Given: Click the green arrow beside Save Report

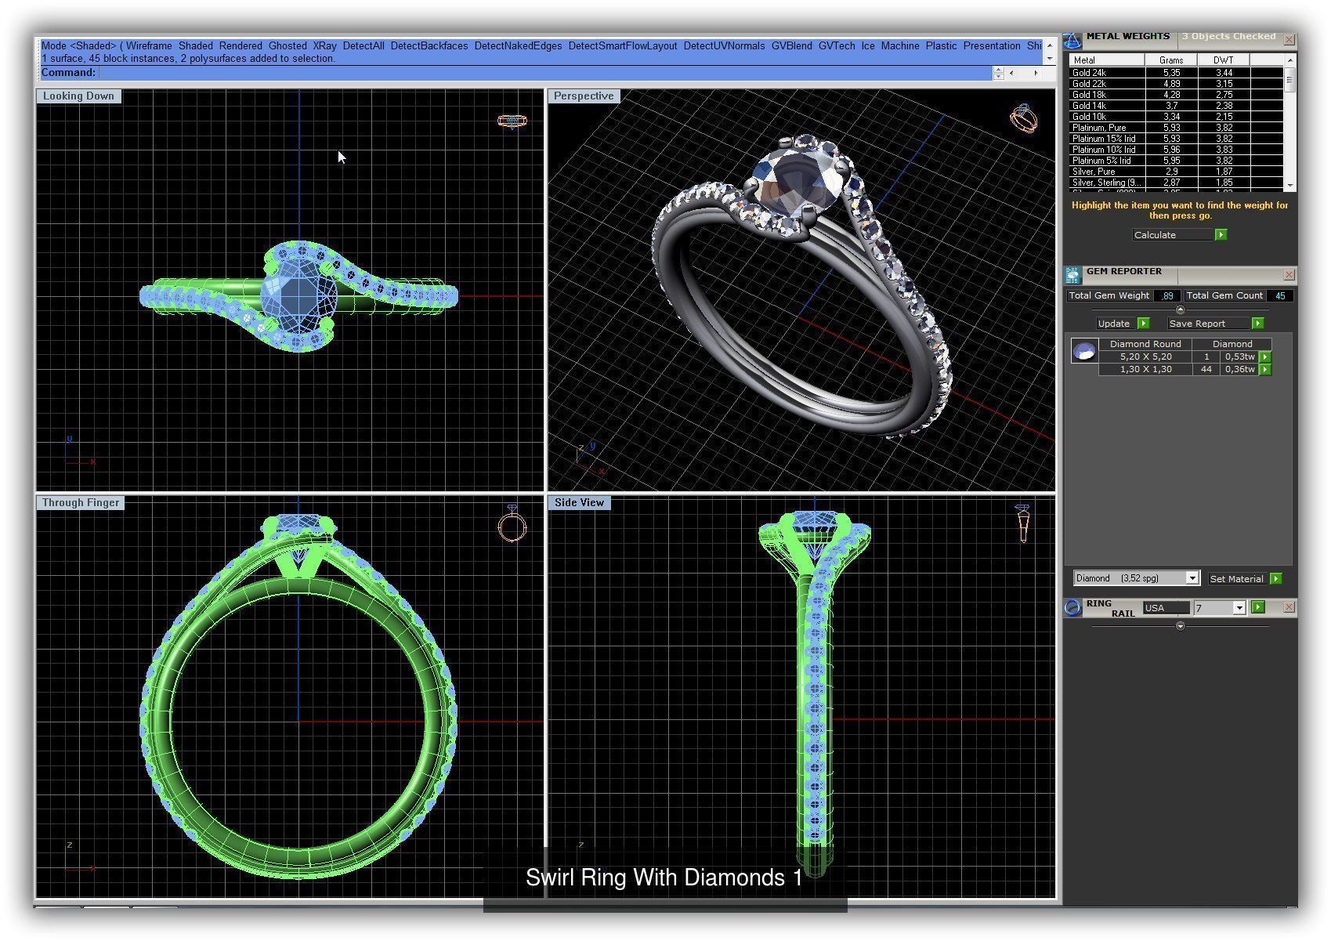Looking at the screenshot, I should coord(1257,324).
